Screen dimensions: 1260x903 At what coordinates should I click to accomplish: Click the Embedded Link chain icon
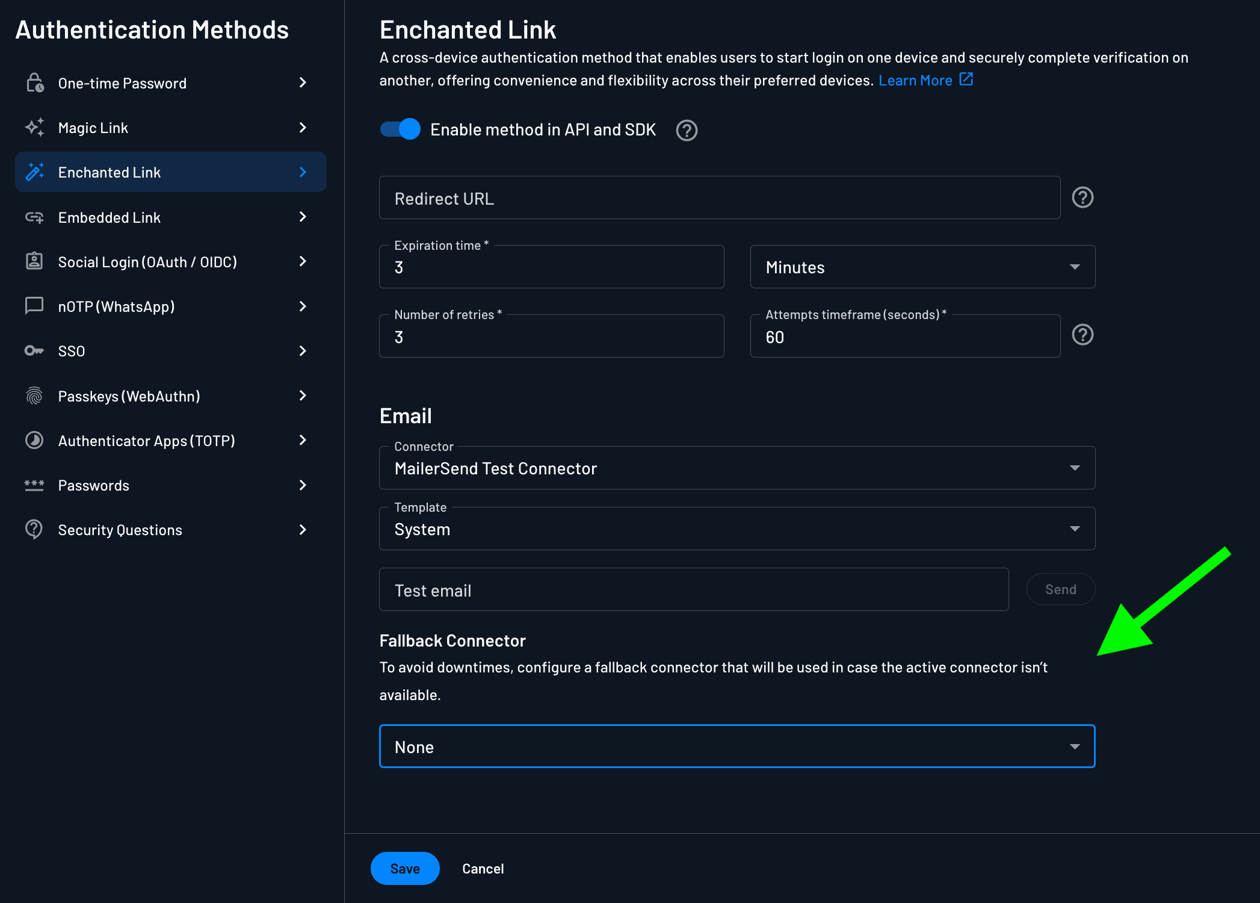(x=34, y=217)
